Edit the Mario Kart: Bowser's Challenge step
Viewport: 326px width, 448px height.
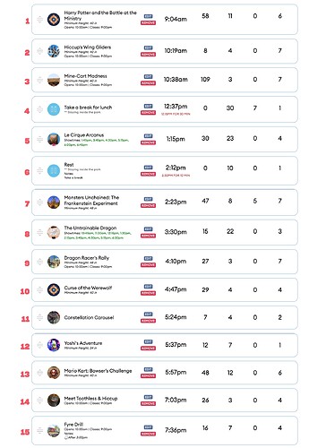click(148, 369)
